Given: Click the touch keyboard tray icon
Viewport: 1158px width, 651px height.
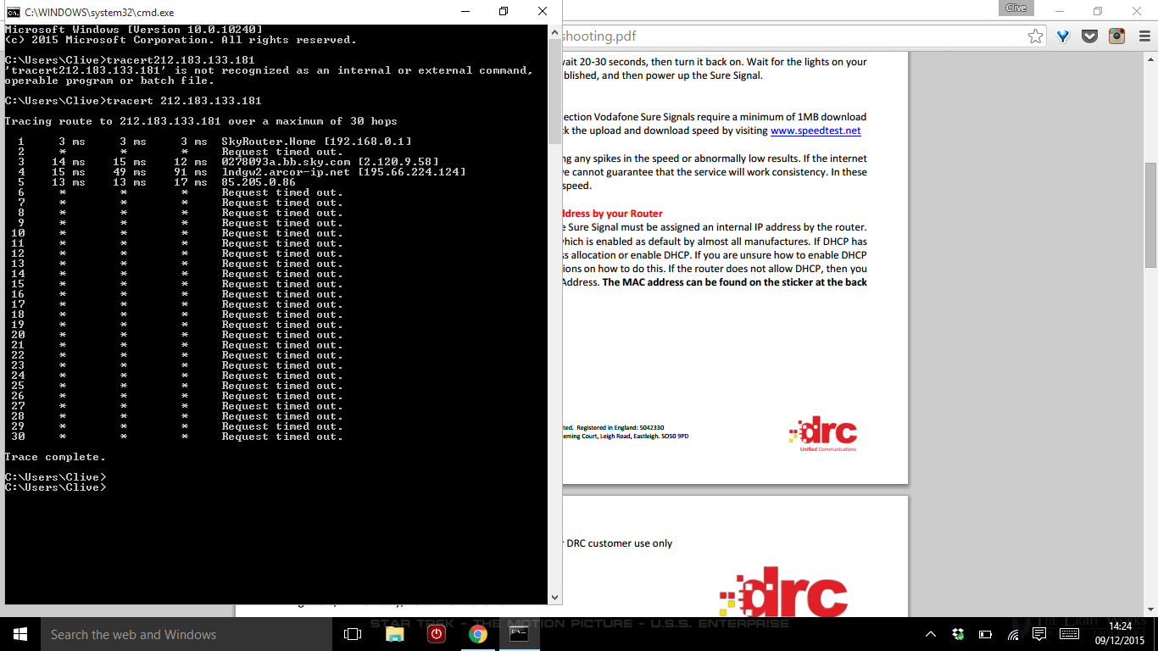Looking at the screenshot, I should [1069, 634].
